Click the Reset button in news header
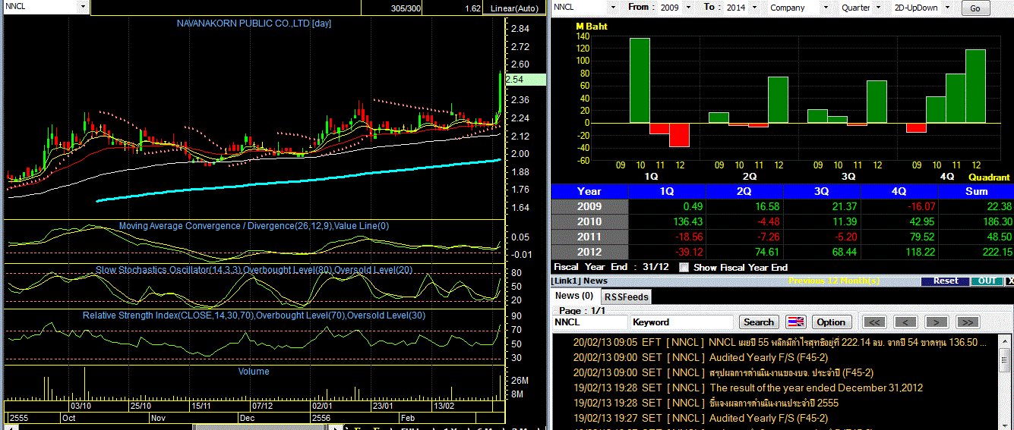 pos(946,281)
